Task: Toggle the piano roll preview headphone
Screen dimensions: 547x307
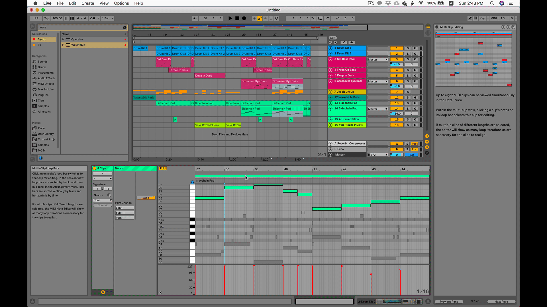Action: coord(192,182)
